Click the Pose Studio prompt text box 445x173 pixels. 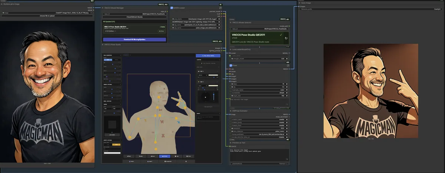click(208, 119)
